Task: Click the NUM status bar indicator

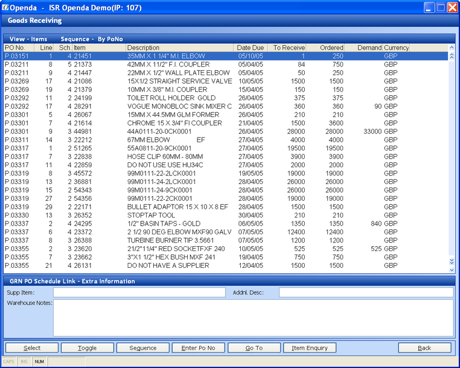Action: coord(40,362)
